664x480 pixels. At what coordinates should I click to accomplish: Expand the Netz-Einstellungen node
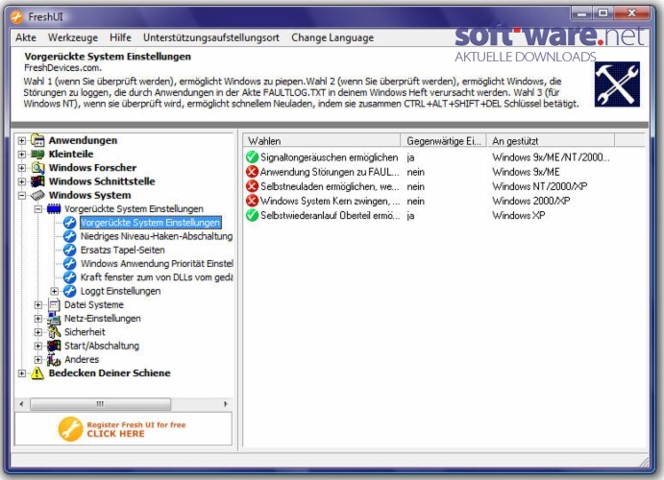[x=38, y=319]
